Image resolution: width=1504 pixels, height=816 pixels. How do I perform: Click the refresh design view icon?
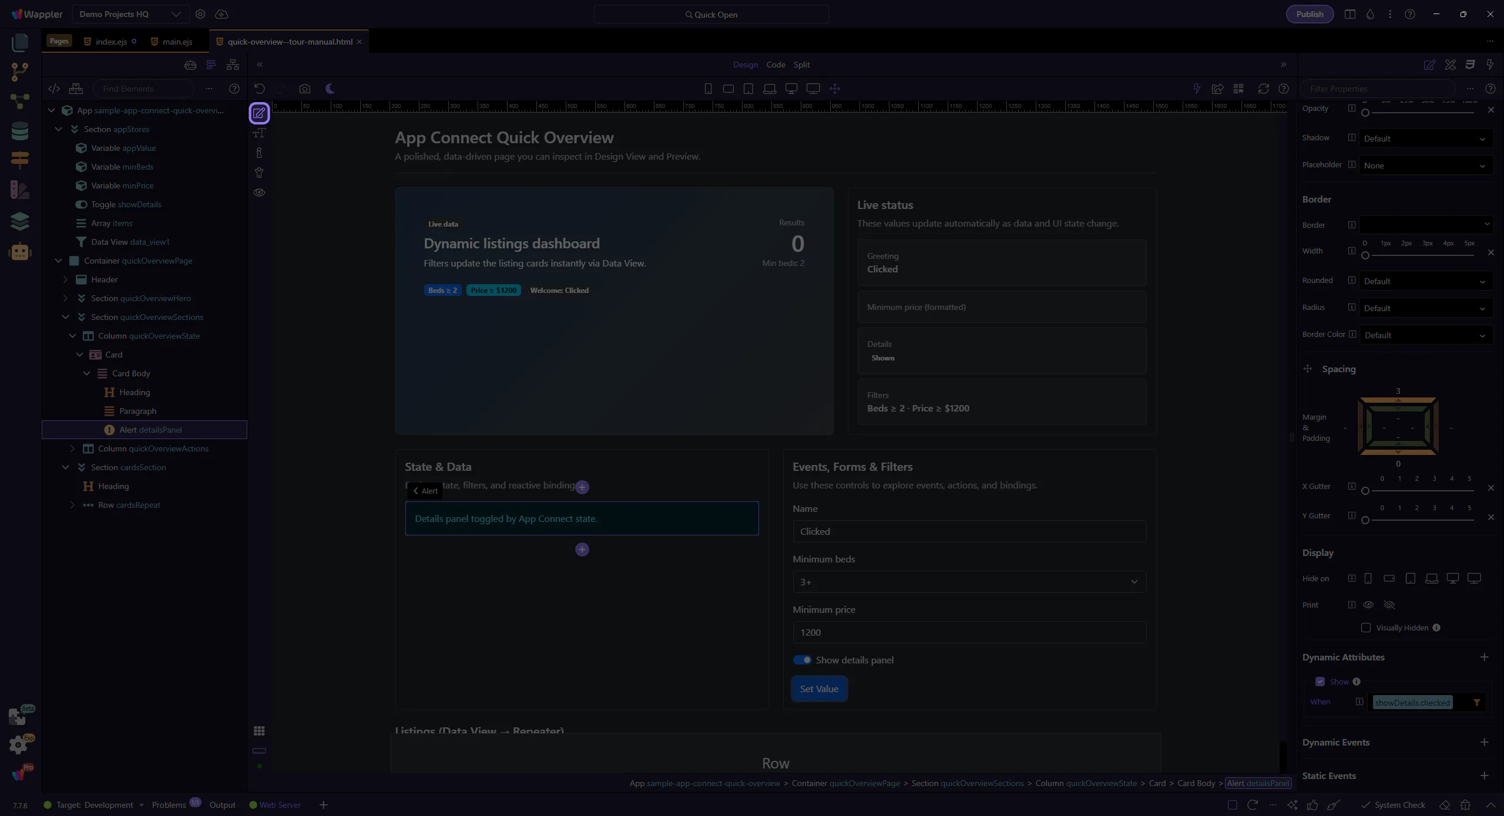point(1263,89)
